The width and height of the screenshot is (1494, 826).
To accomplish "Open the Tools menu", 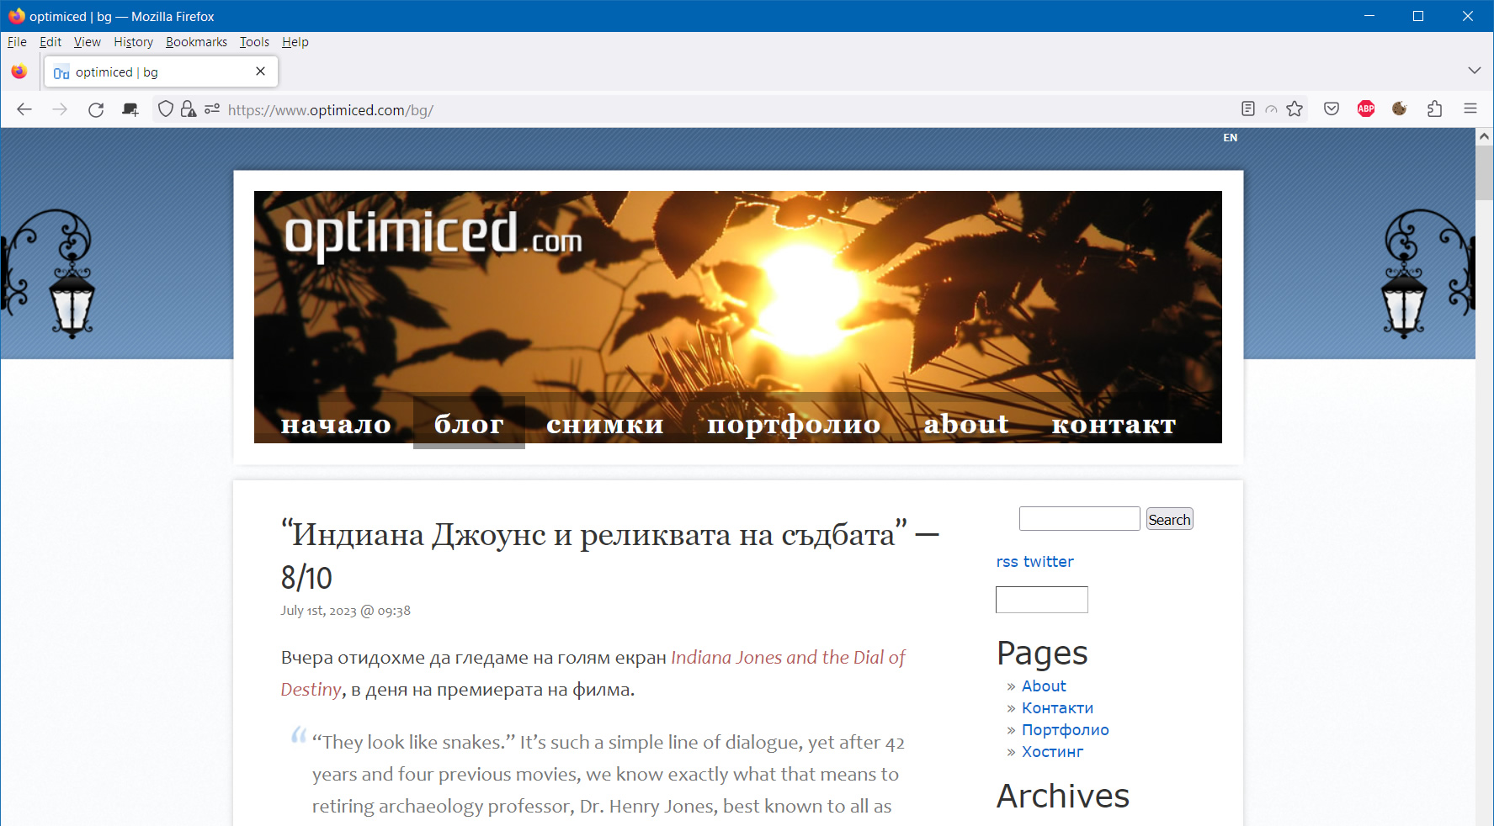I will 254,42.
